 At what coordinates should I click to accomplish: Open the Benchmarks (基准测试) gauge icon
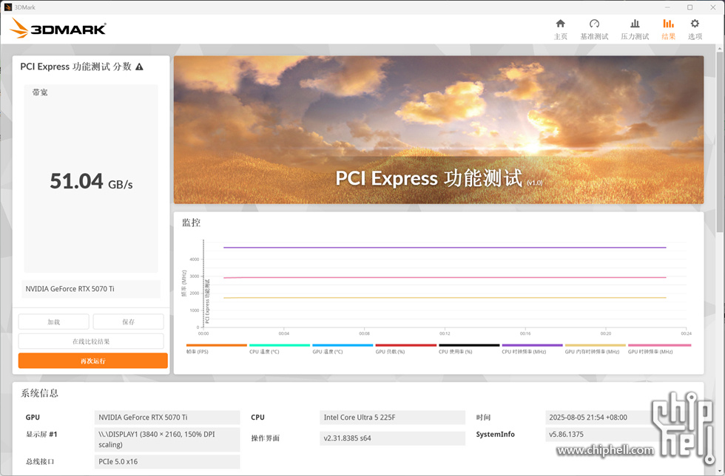tap(594, 24)
